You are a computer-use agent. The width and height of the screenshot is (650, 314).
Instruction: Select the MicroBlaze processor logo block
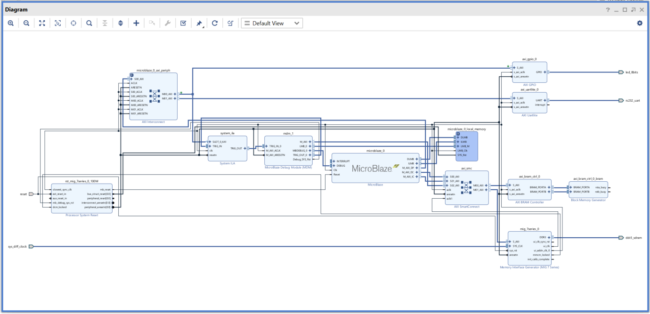coord(375,169)
